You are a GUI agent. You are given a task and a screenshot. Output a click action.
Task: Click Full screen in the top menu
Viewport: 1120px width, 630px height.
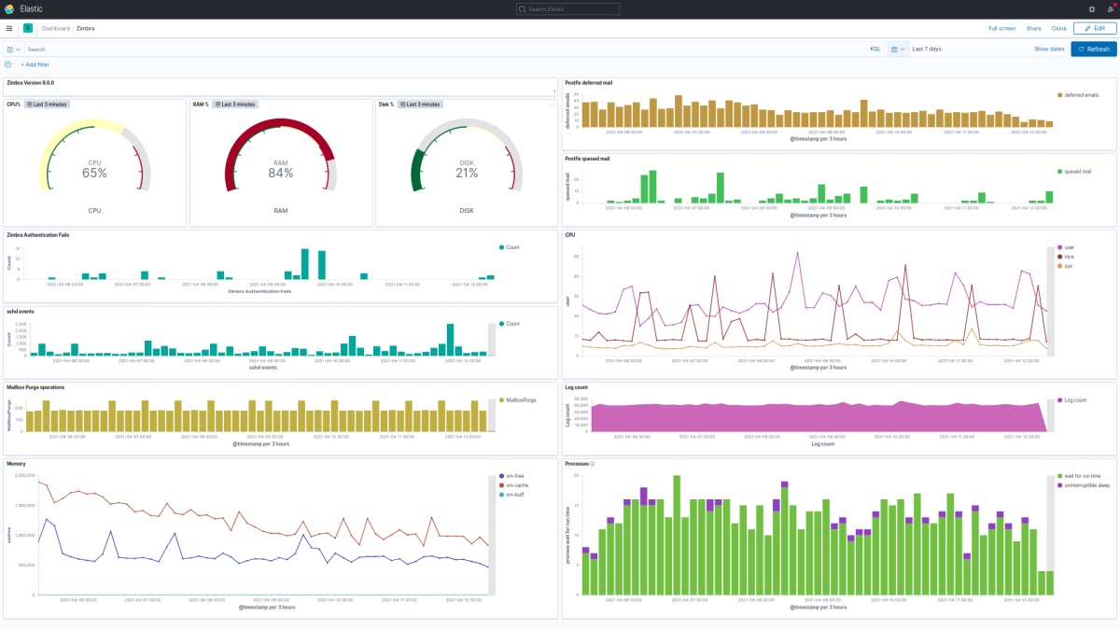click(1001, 29)
